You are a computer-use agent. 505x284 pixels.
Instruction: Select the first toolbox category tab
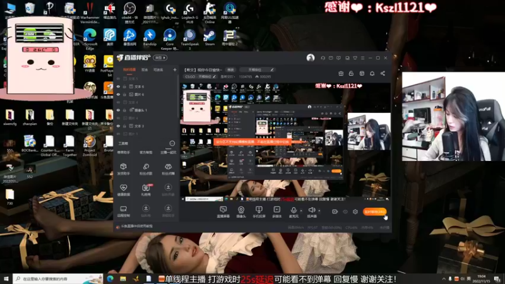pyautogui.click(x=124, y=152)
